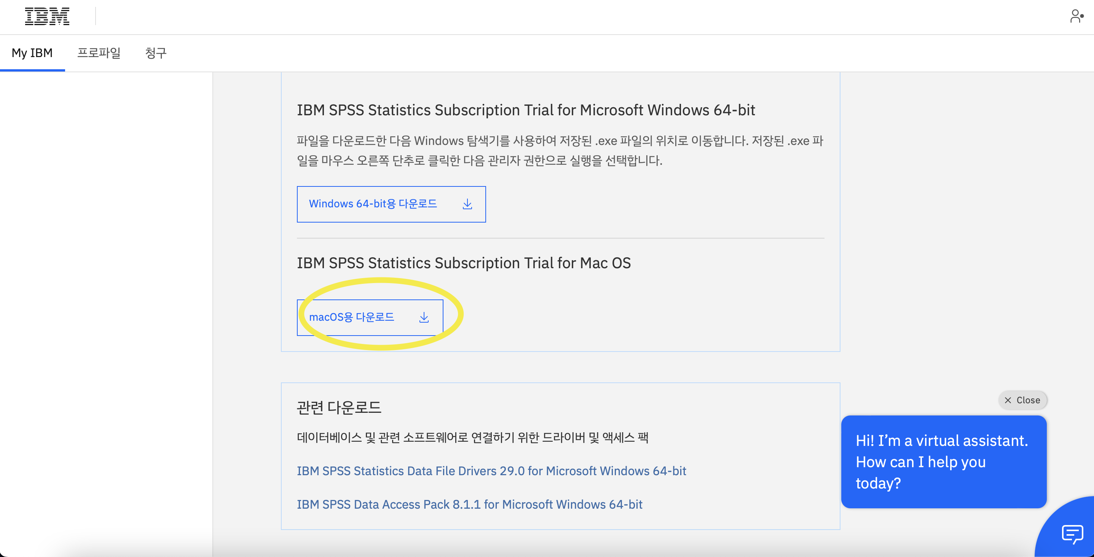Click the 데이터베이스 및 관련 소프트웨어 description text
The height and width of the screenshot is (557, 1094).
[472, 437]
